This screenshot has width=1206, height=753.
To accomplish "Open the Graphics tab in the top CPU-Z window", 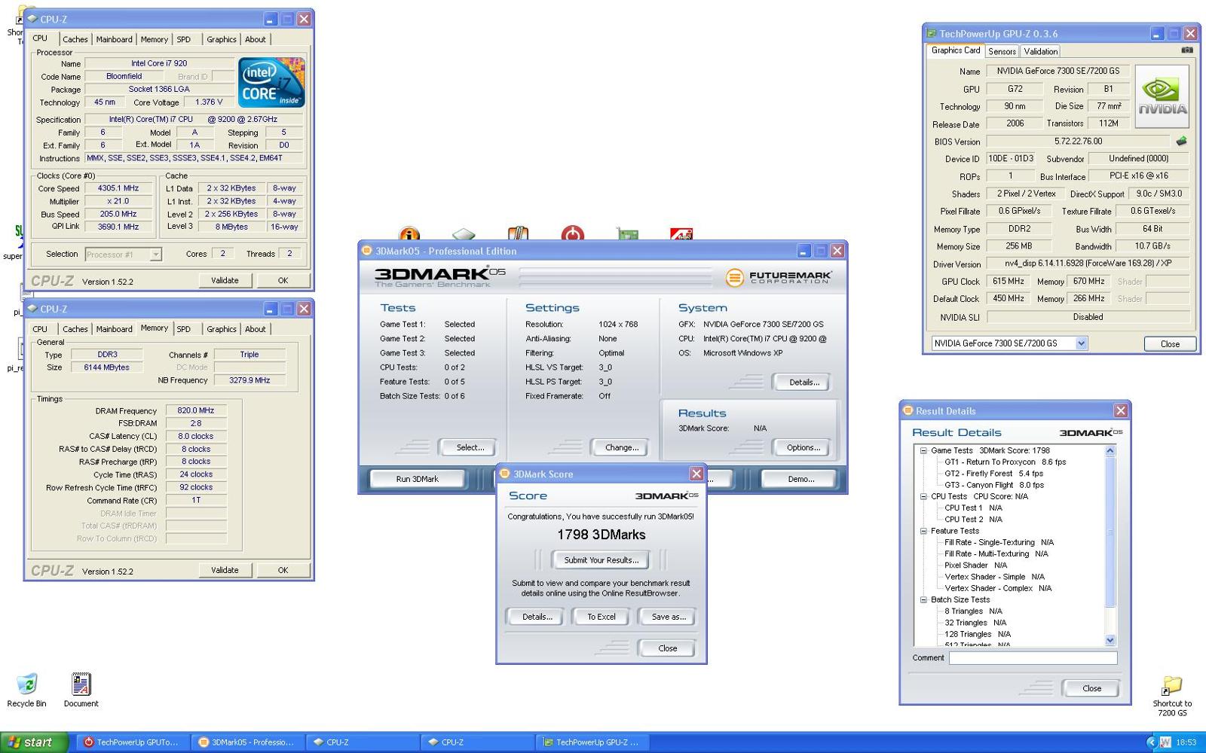I will pyautogui.click(x=222, y=39).
